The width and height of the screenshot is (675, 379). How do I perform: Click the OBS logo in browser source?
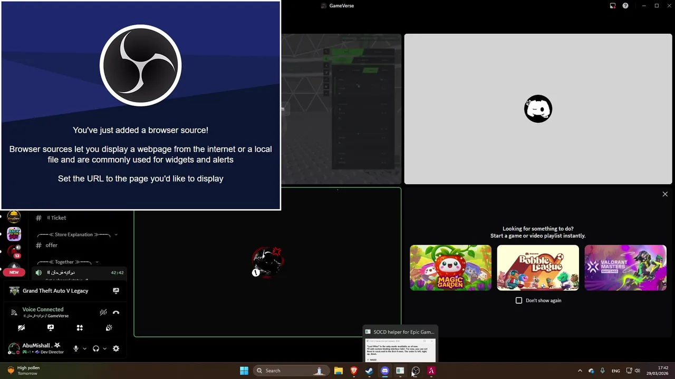(x=141, y=66)
